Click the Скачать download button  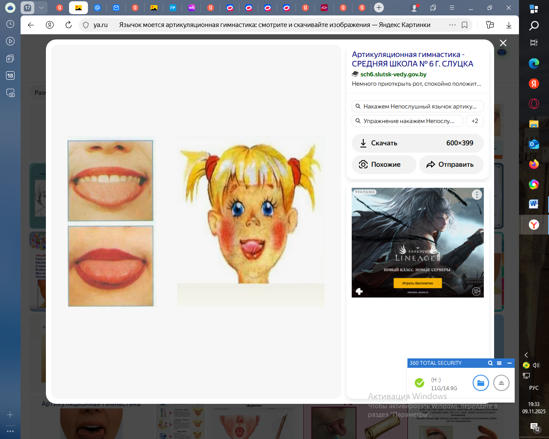point(417,143)
